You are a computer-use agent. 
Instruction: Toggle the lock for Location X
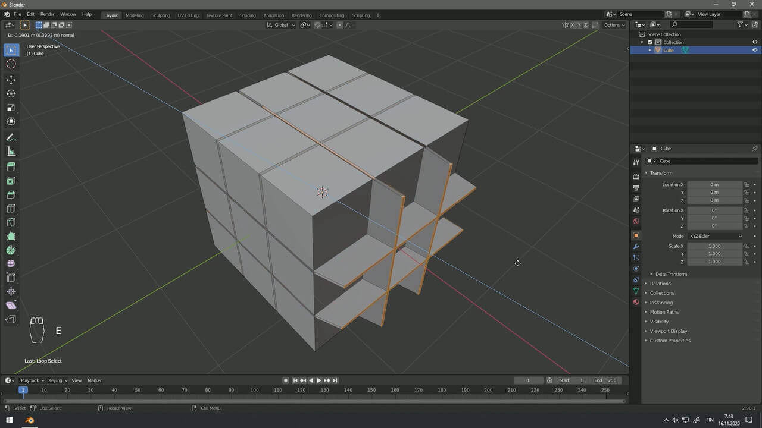[x=747, y=185]
